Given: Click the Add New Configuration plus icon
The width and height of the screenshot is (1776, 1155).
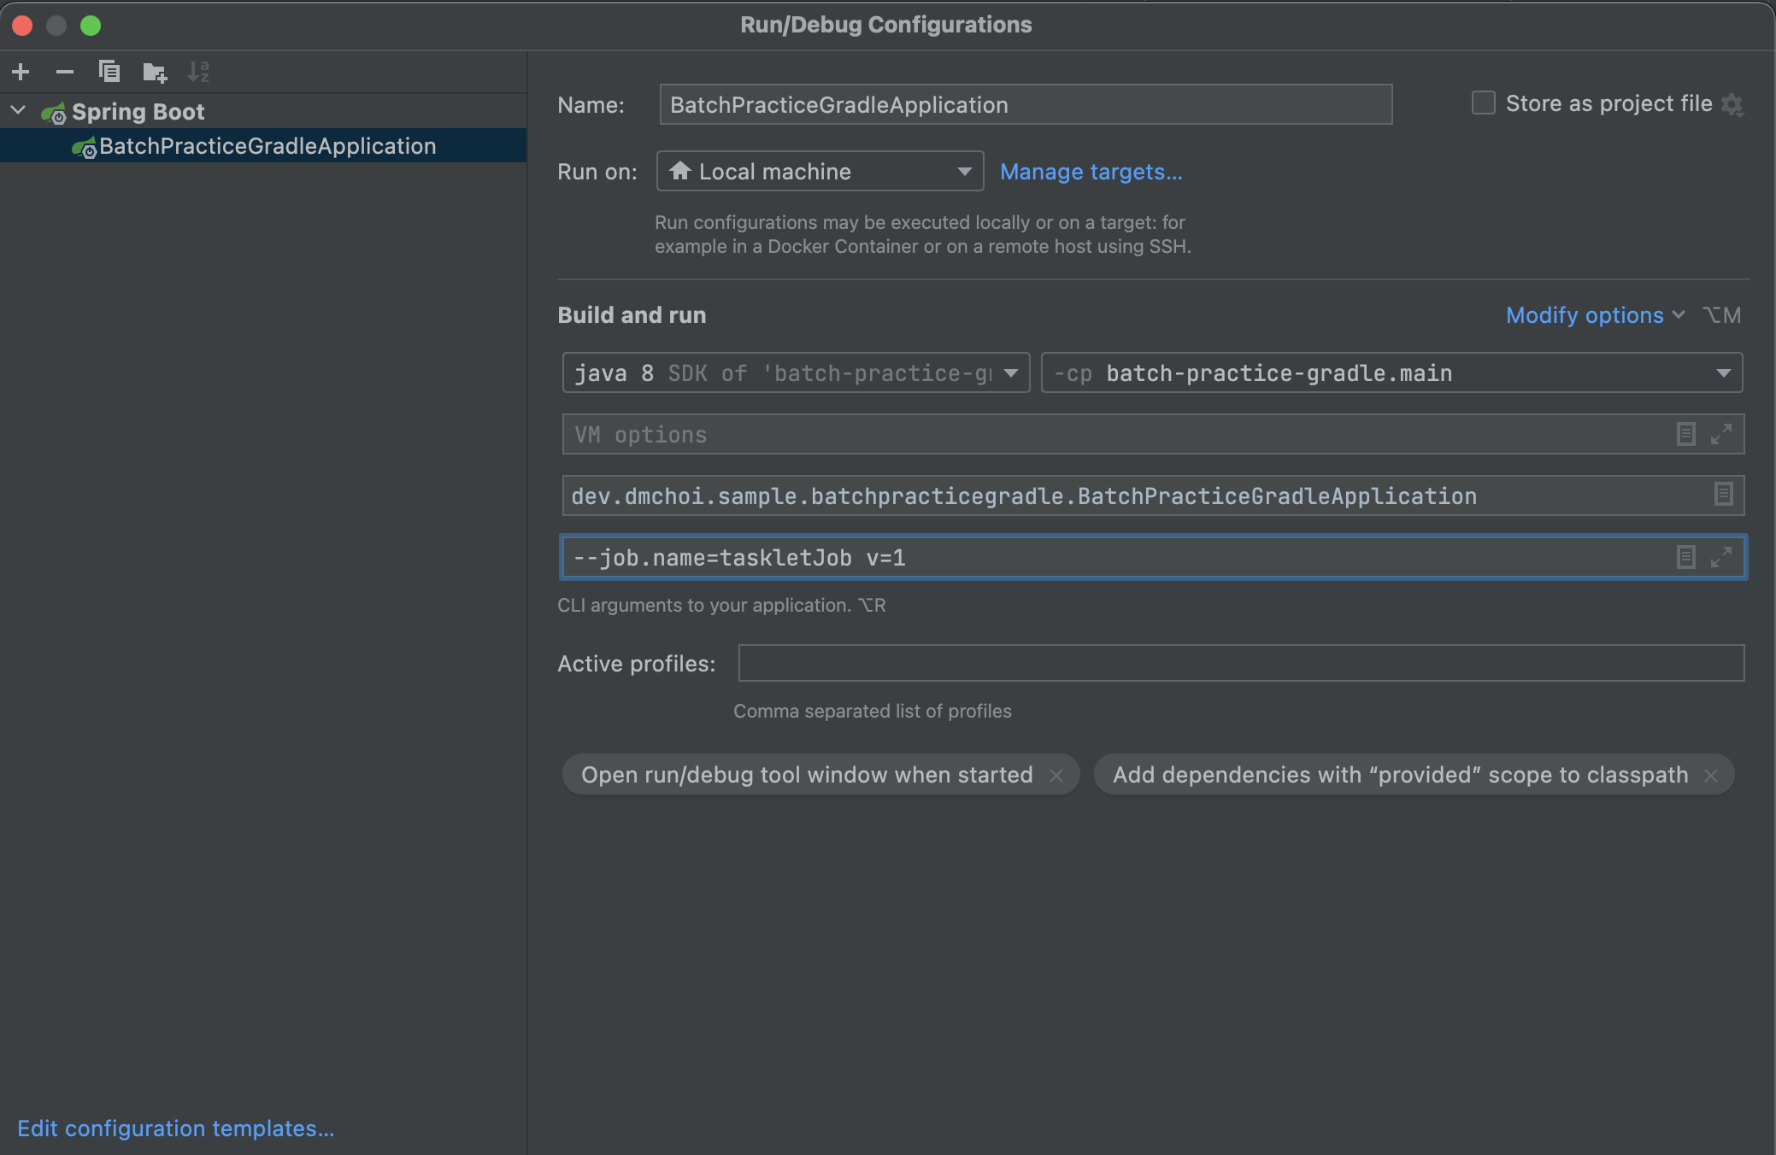Looking at the screenshot, I should [x=21, y=72].
